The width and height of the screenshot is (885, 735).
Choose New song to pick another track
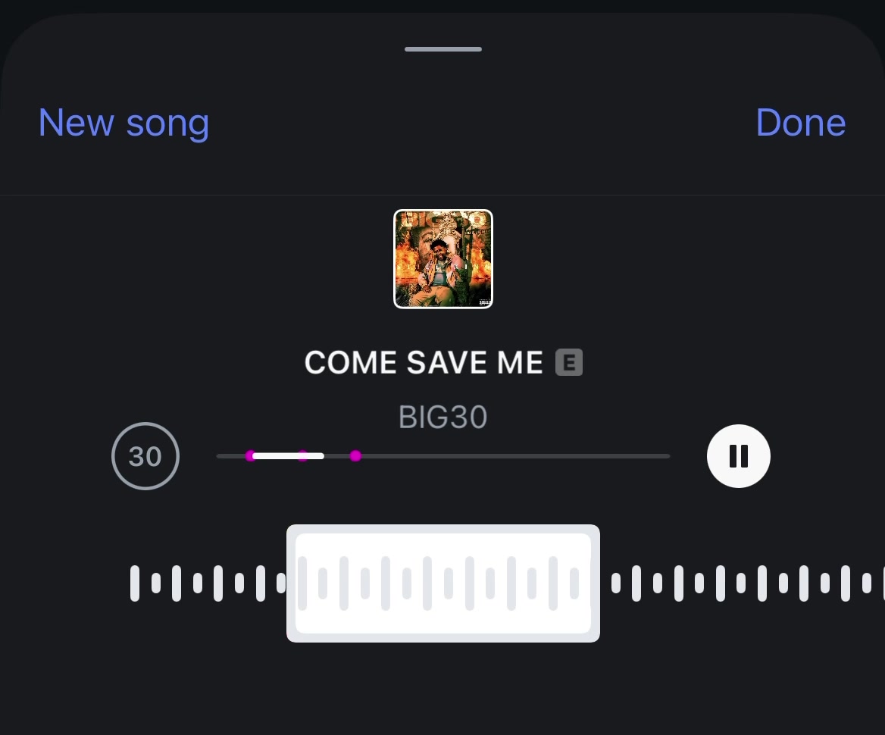124,123
